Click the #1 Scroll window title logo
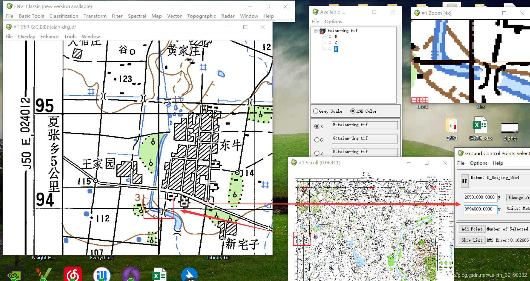The image size is (530, 281). coord(294,162)
